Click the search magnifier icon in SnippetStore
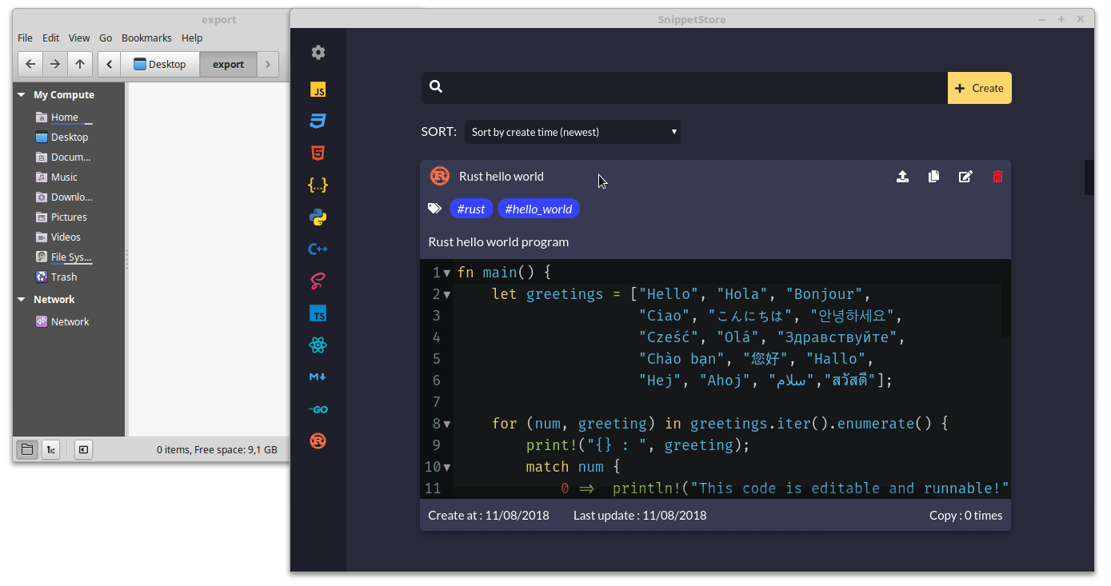This screenshot has width=1111, height=586. click(436, 87)
